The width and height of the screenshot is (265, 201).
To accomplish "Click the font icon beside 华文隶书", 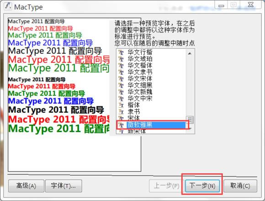I will pyautogui.click(x=121, y=72).
